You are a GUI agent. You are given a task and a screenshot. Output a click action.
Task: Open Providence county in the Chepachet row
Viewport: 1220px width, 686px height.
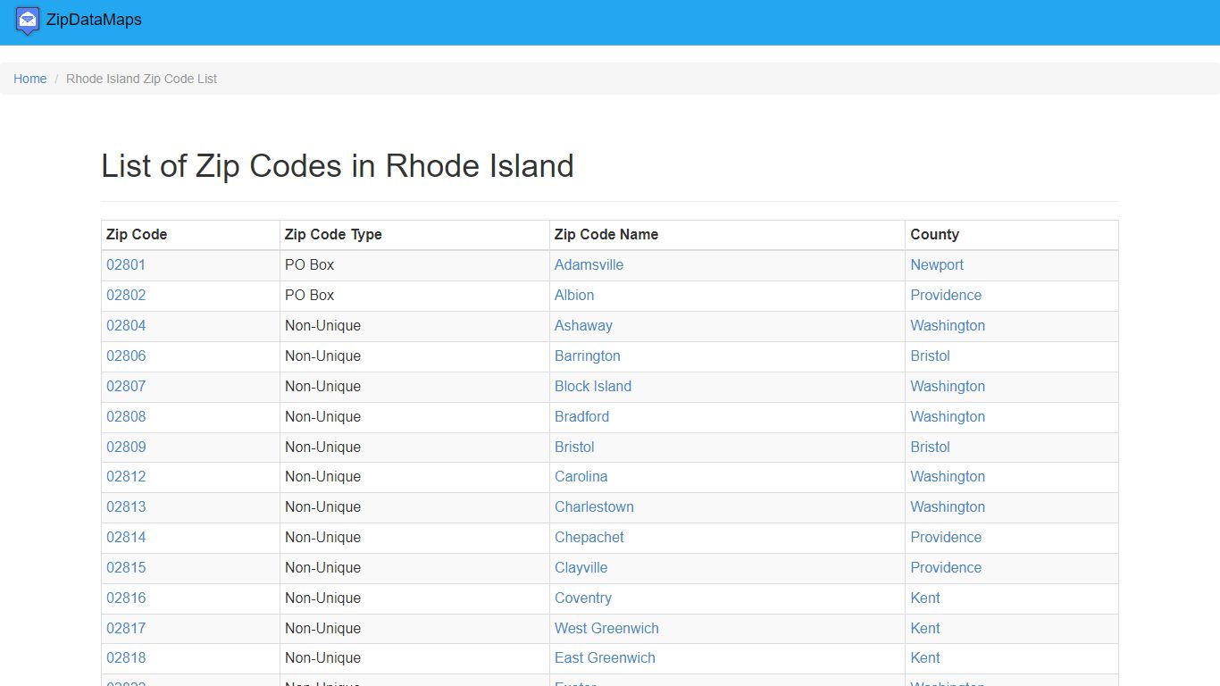946,538
